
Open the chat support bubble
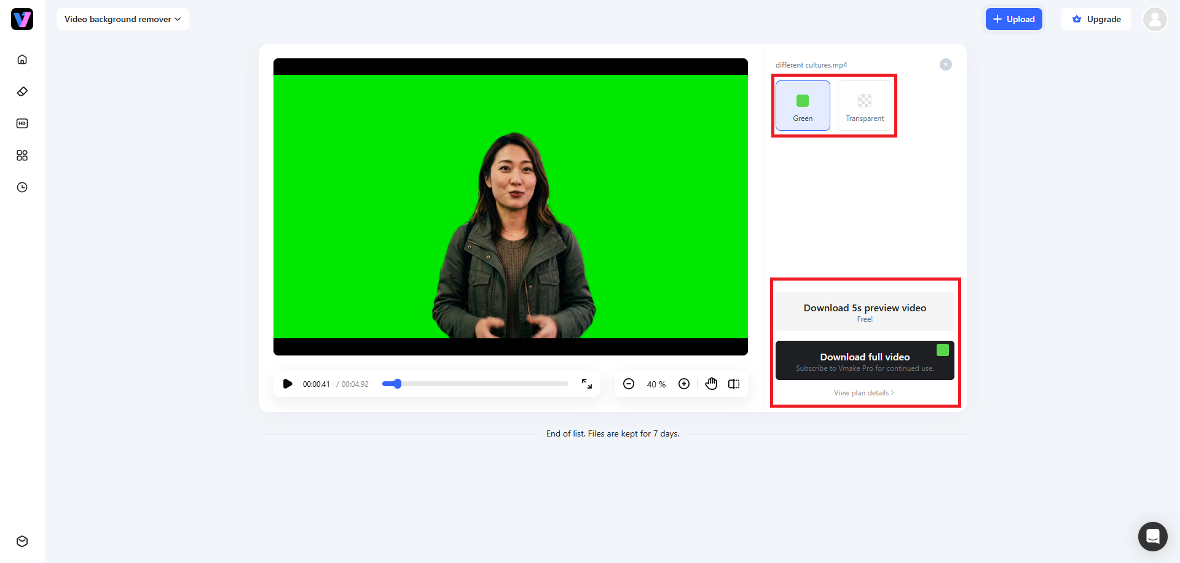1152,537
